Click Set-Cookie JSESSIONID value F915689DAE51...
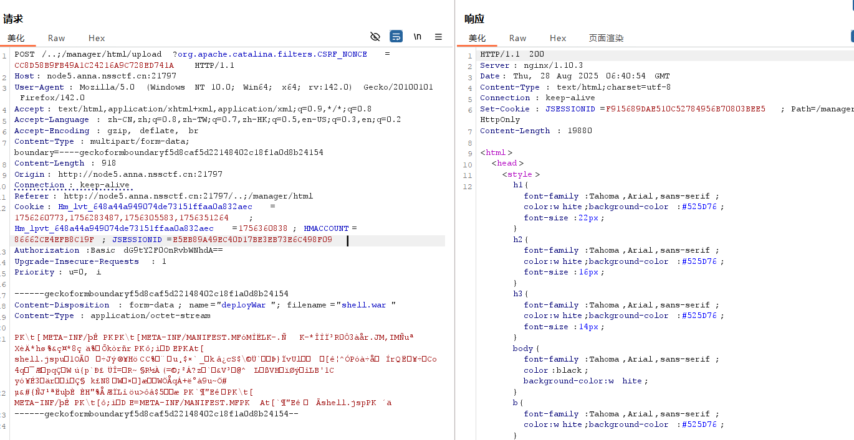Viewport: 854px width, 440px height. coord(686,109)
